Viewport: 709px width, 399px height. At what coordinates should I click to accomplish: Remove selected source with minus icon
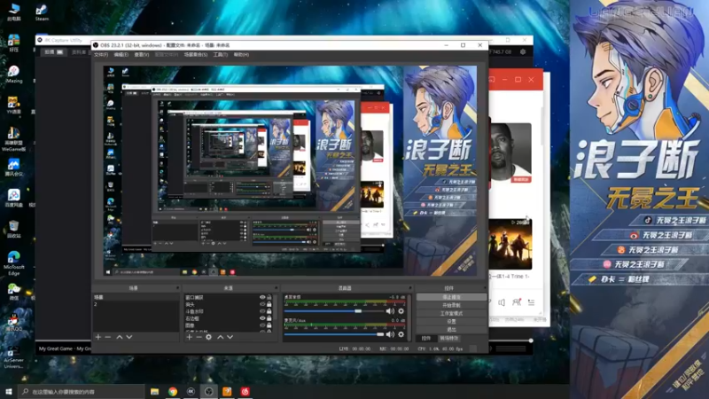pos(199,337)
